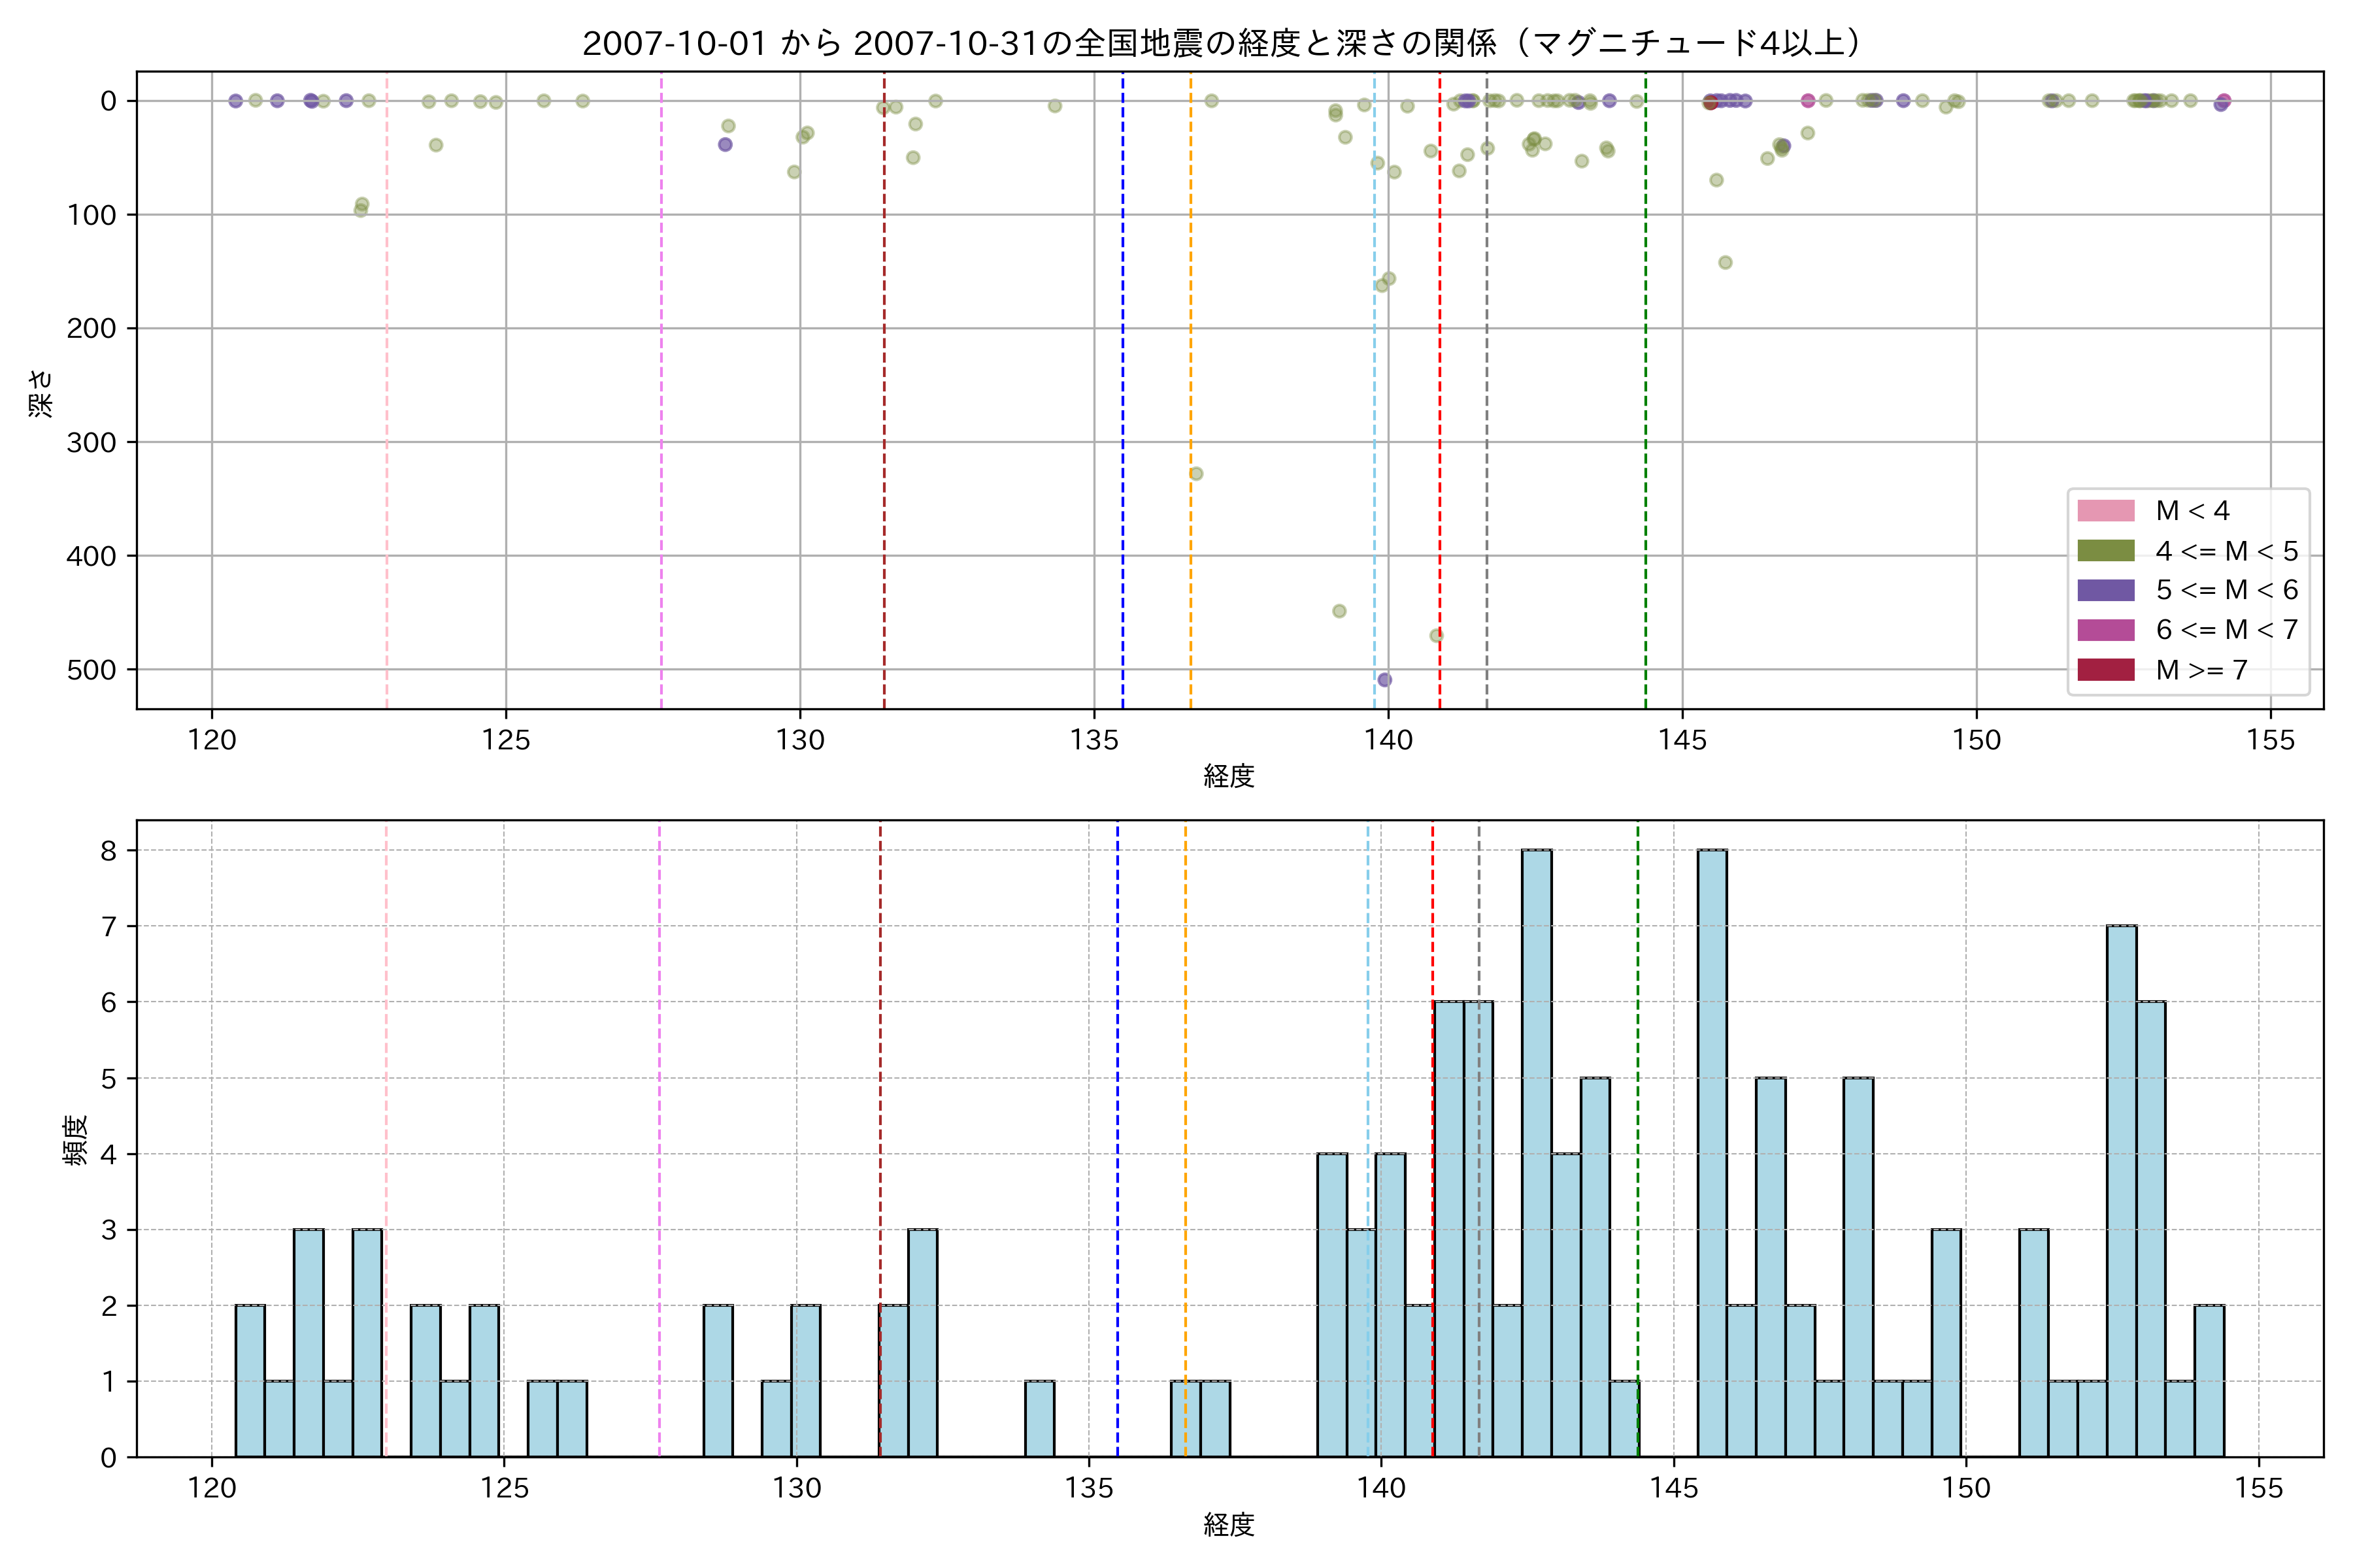Click the magenta 6 <= M < 7 legend swatch
Screen dimensions: 2353x1568
click(2105, 630)
